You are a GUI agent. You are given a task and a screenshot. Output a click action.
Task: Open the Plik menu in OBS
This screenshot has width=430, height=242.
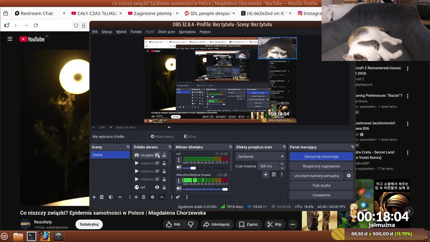tap(95, 32)
